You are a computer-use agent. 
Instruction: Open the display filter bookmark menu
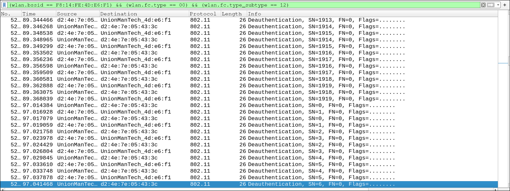coord(4,5)
